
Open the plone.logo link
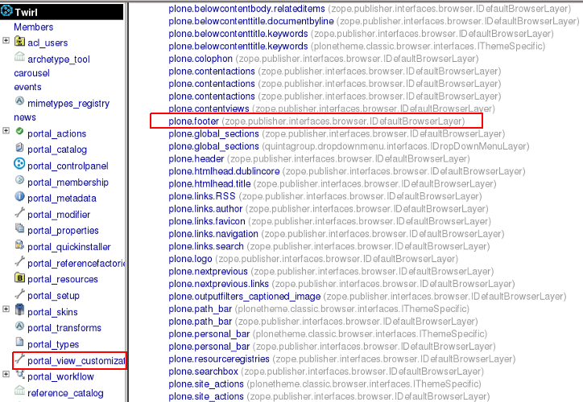[x=190, y=259]
